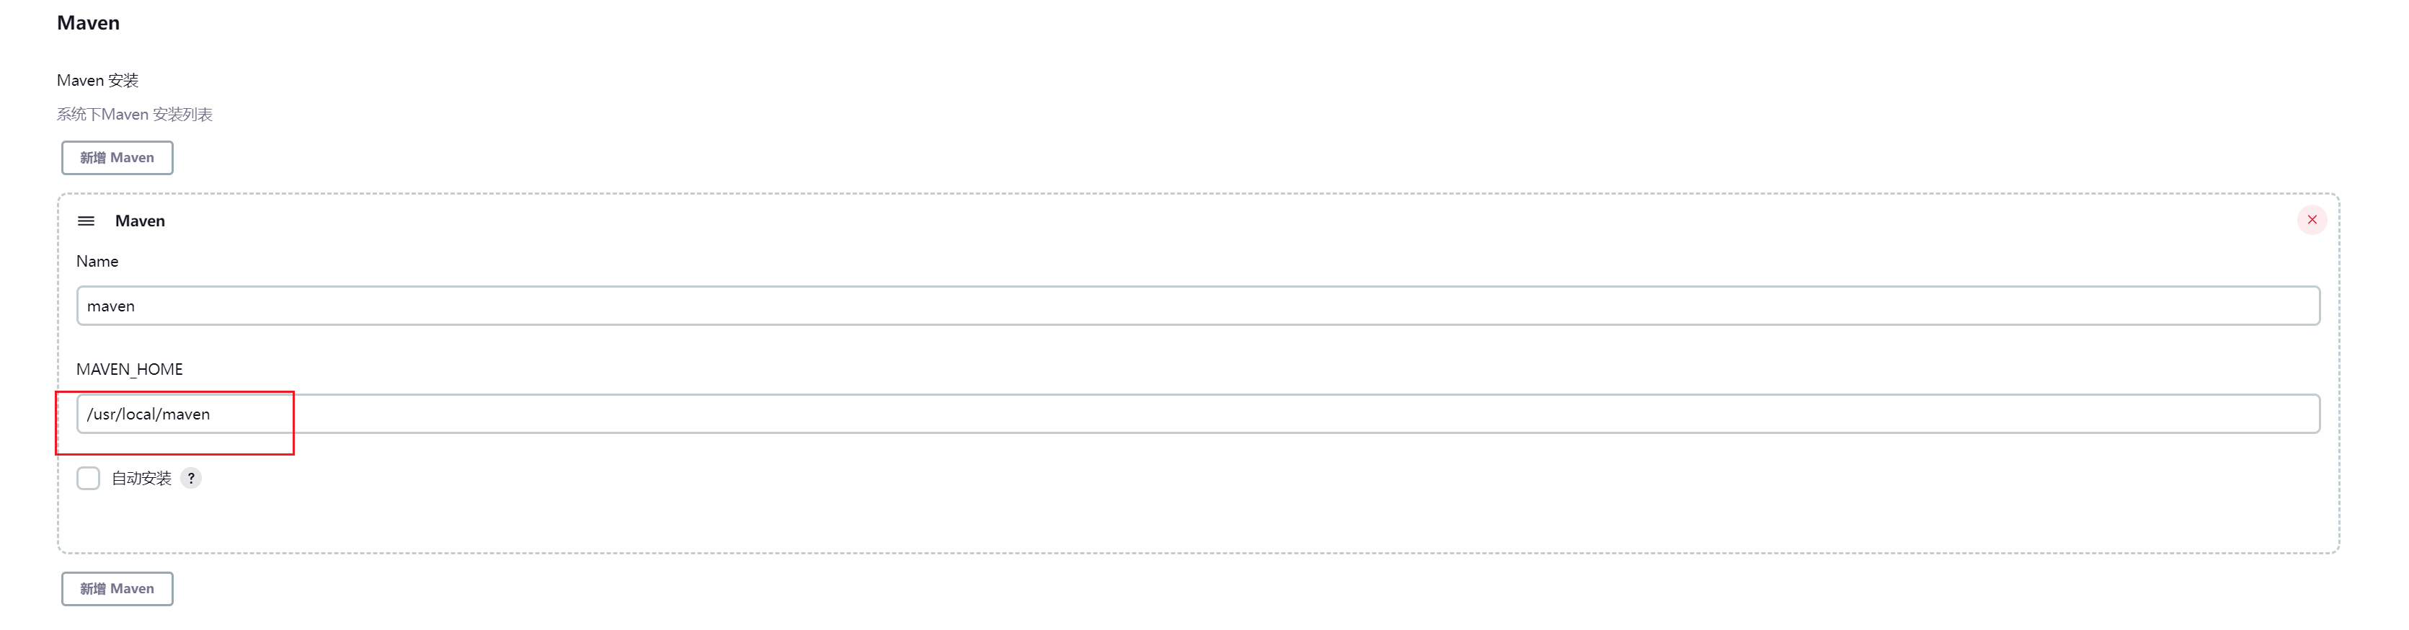Viewport: 2409px width, 630px height.
Task: Click the 自动安装 label text
Action: coord(141,478)
